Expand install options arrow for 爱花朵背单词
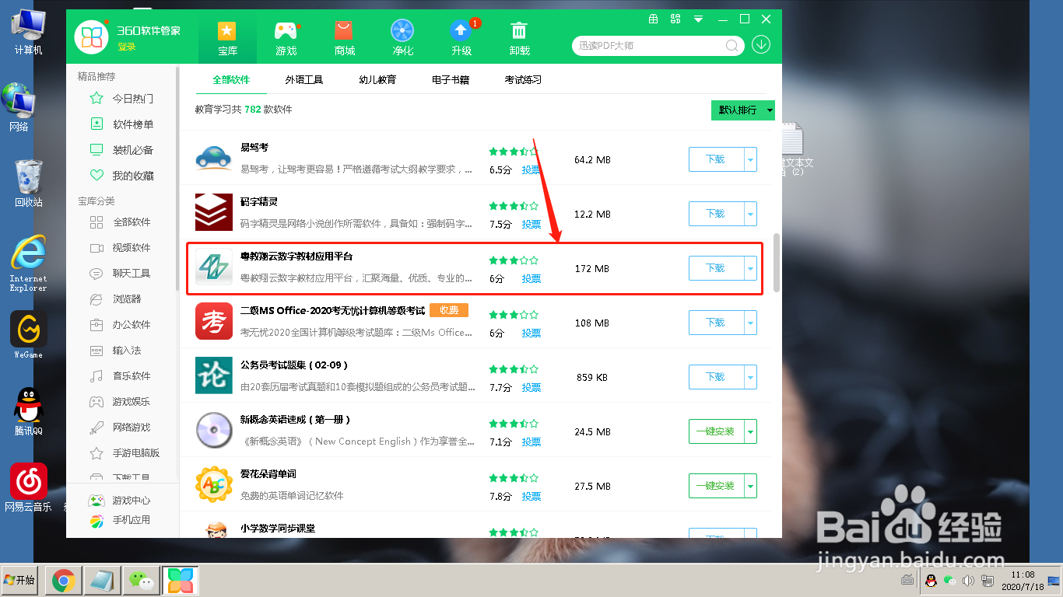This screenshot has width=1063, height=597. click(751, 486)
